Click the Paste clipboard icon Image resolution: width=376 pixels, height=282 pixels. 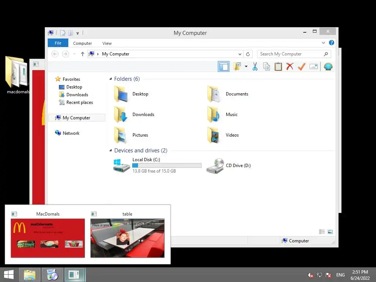(x=278, y=66)
